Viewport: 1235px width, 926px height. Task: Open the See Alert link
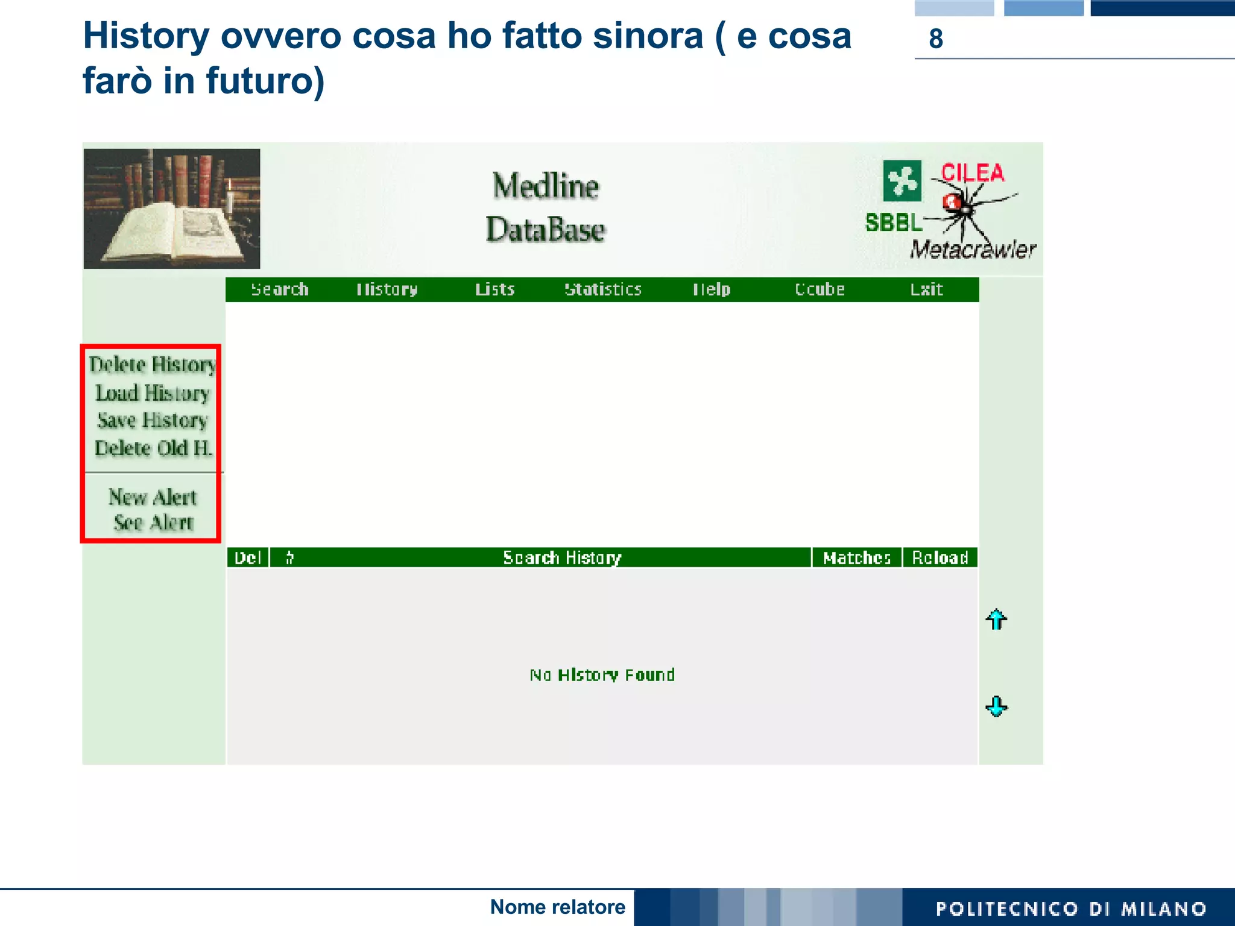point(154,522)
